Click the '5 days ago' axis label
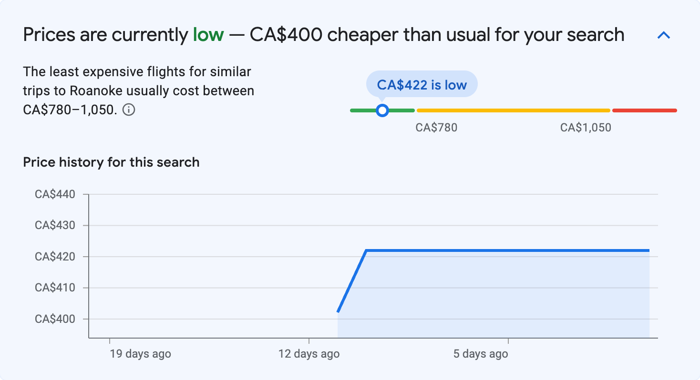Image resolution: width=700 pixels, height=380 pixels. pyautogui.click(x=481, y=354)
